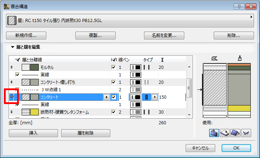
Task: Click the モルタル fill pattern icon
Action: (26, 67)
